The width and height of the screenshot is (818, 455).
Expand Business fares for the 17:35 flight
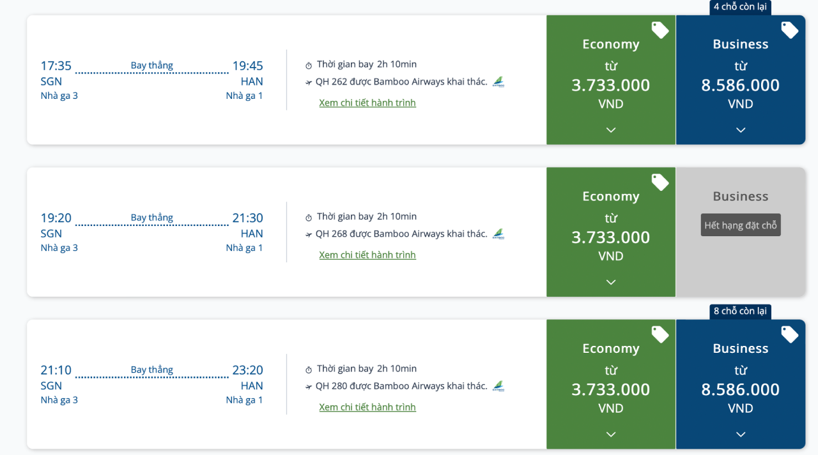coord(741,130)
